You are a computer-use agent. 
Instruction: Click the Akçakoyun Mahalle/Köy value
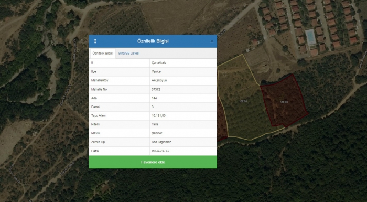pos(159,80)
